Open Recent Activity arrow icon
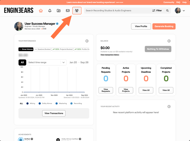The height and width of the screenshot is (141, 190). click(x=169, y=107)
